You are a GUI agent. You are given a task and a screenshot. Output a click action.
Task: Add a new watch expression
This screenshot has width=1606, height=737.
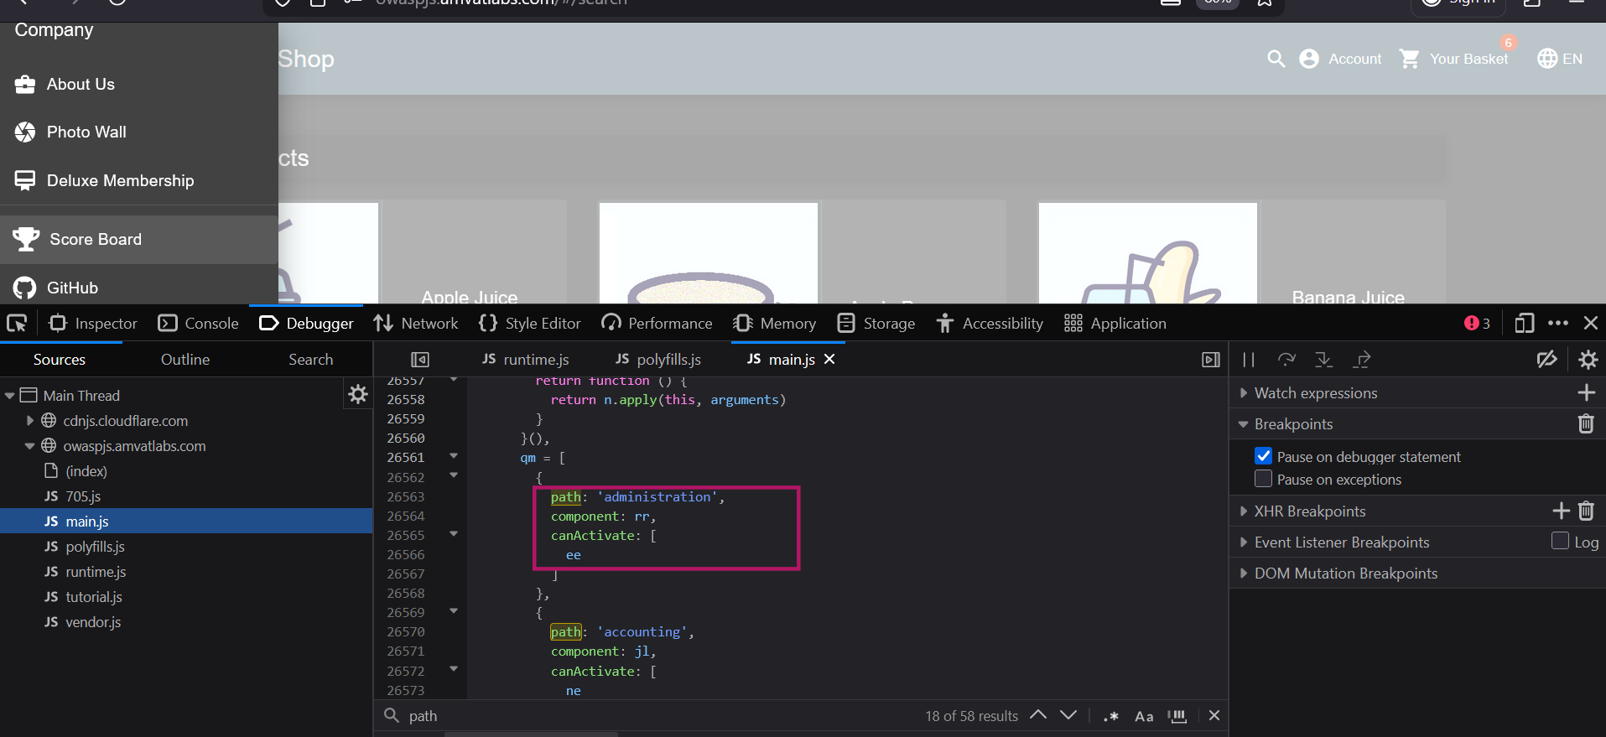pos(1586,392)
